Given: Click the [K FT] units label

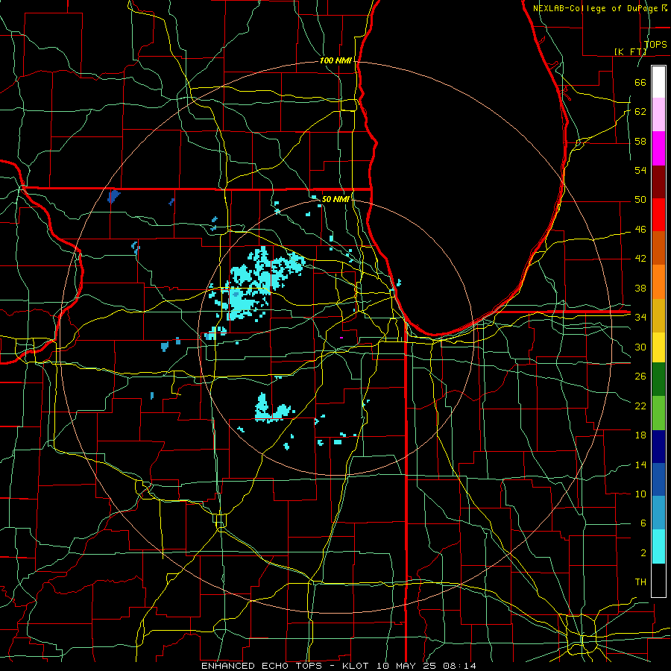Looking at the screenshot, I should click(630, 51).
